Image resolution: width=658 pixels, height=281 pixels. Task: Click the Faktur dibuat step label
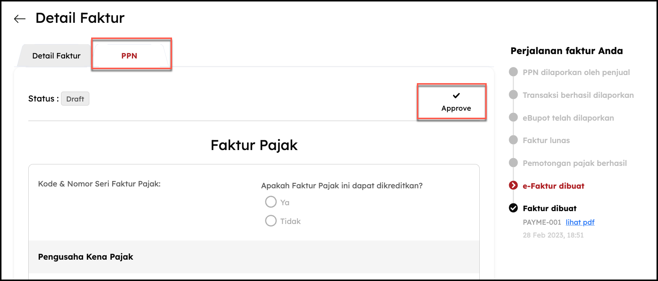[x=550, y=208]
